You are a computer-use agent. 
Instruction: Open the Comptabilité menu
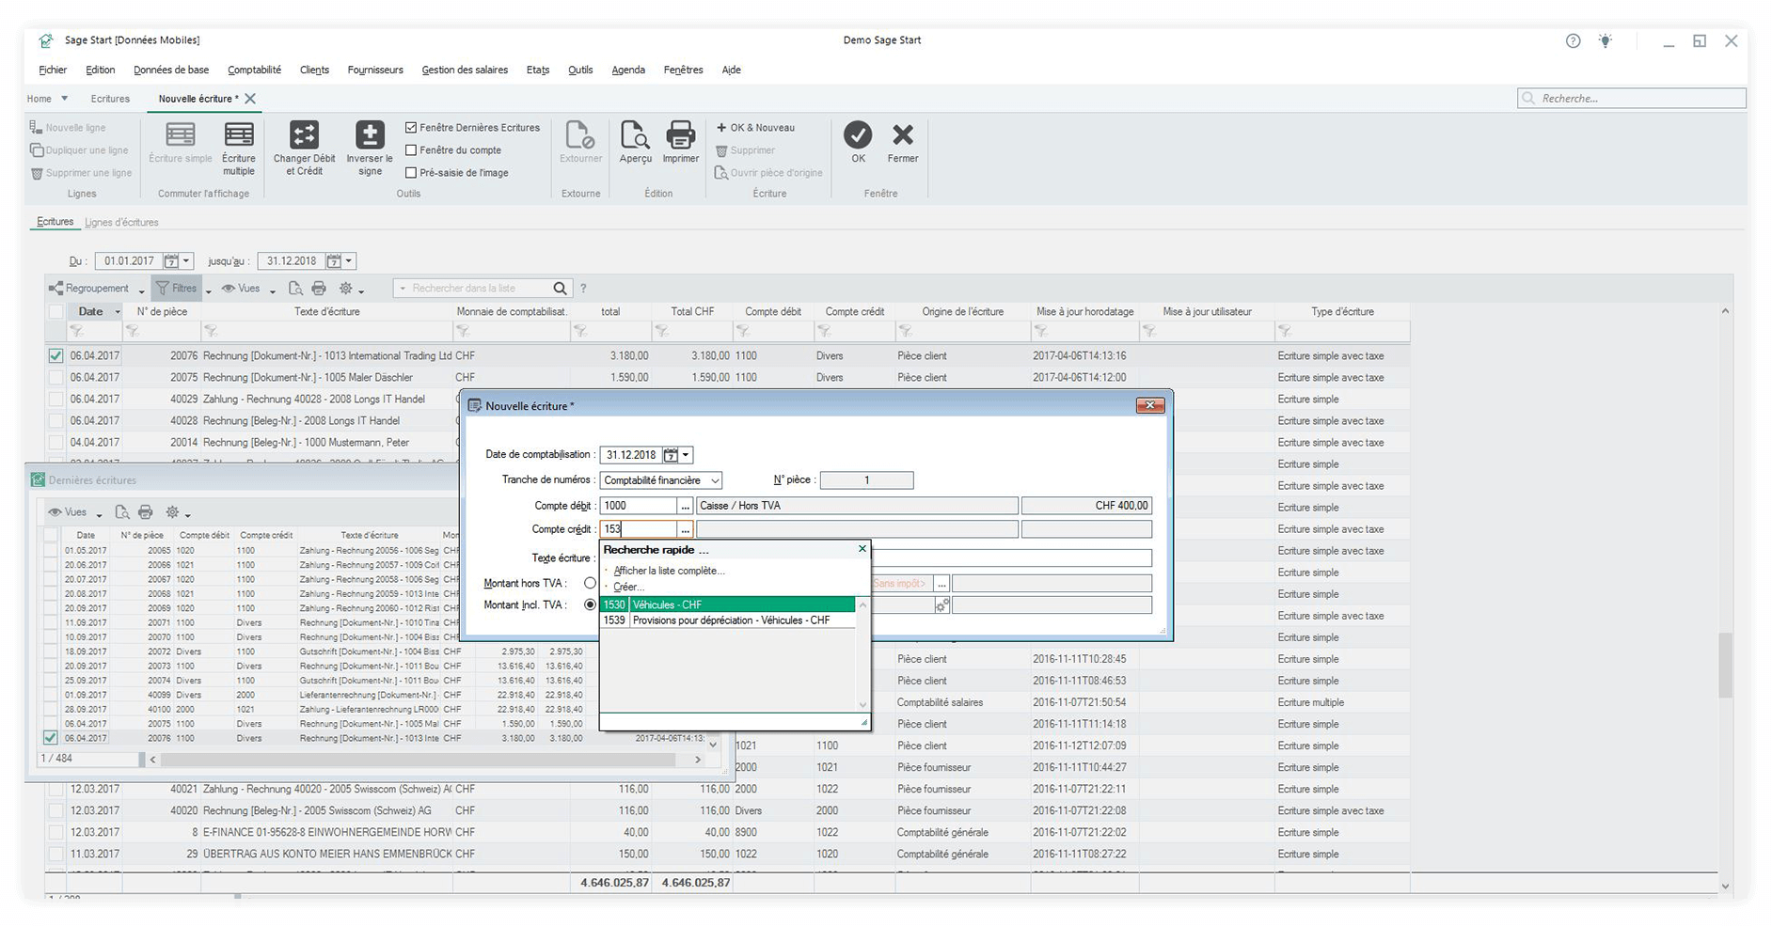pyautogui.click(x=254, y=70)
